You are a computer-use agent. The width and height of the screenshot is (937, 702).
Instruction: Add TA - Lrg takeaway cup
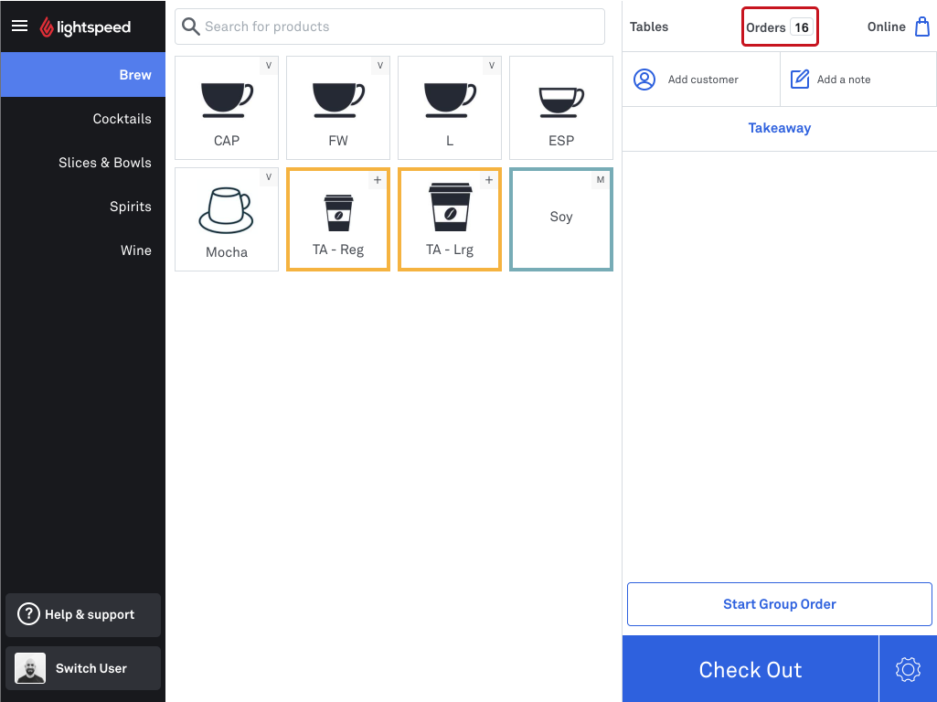click(x=450, y=219)
